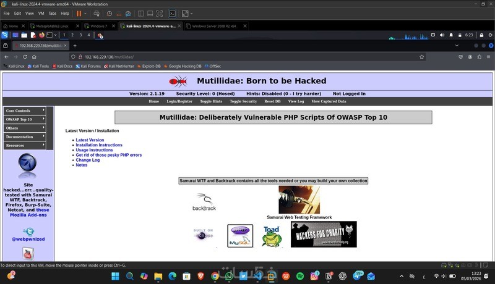Viewport: 495px width, 284px height.
Task: Click the Hackers for Charity banner
Action: pyautogui.click(x=324, y=234)
